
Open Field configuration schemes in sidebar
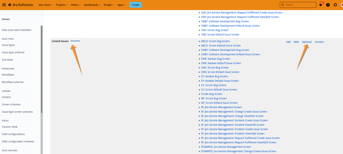[18, 141]
